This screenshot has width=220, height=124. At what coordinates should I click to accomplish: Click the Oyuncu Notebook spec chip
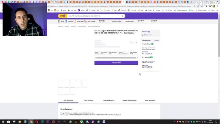pos(123,53)
